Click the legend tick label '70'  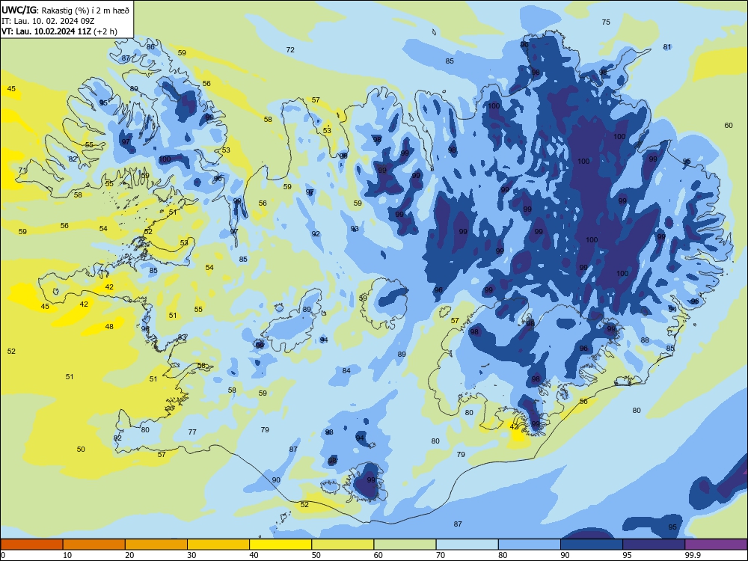[x=441, y=555]
